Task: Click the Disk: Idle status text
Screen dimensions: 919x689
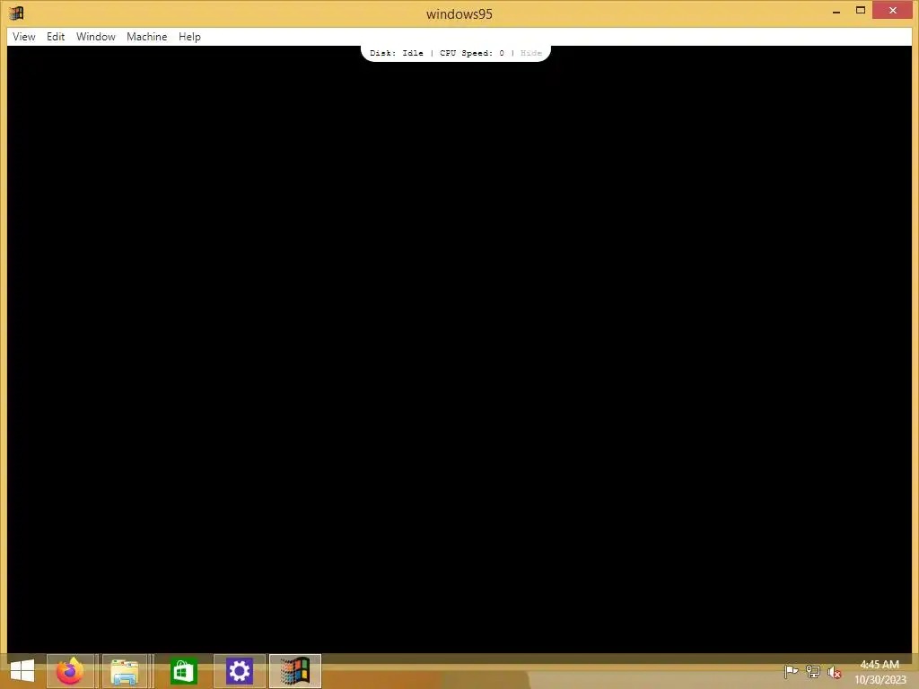Action: pyautogui.click(x=396, y=53)
